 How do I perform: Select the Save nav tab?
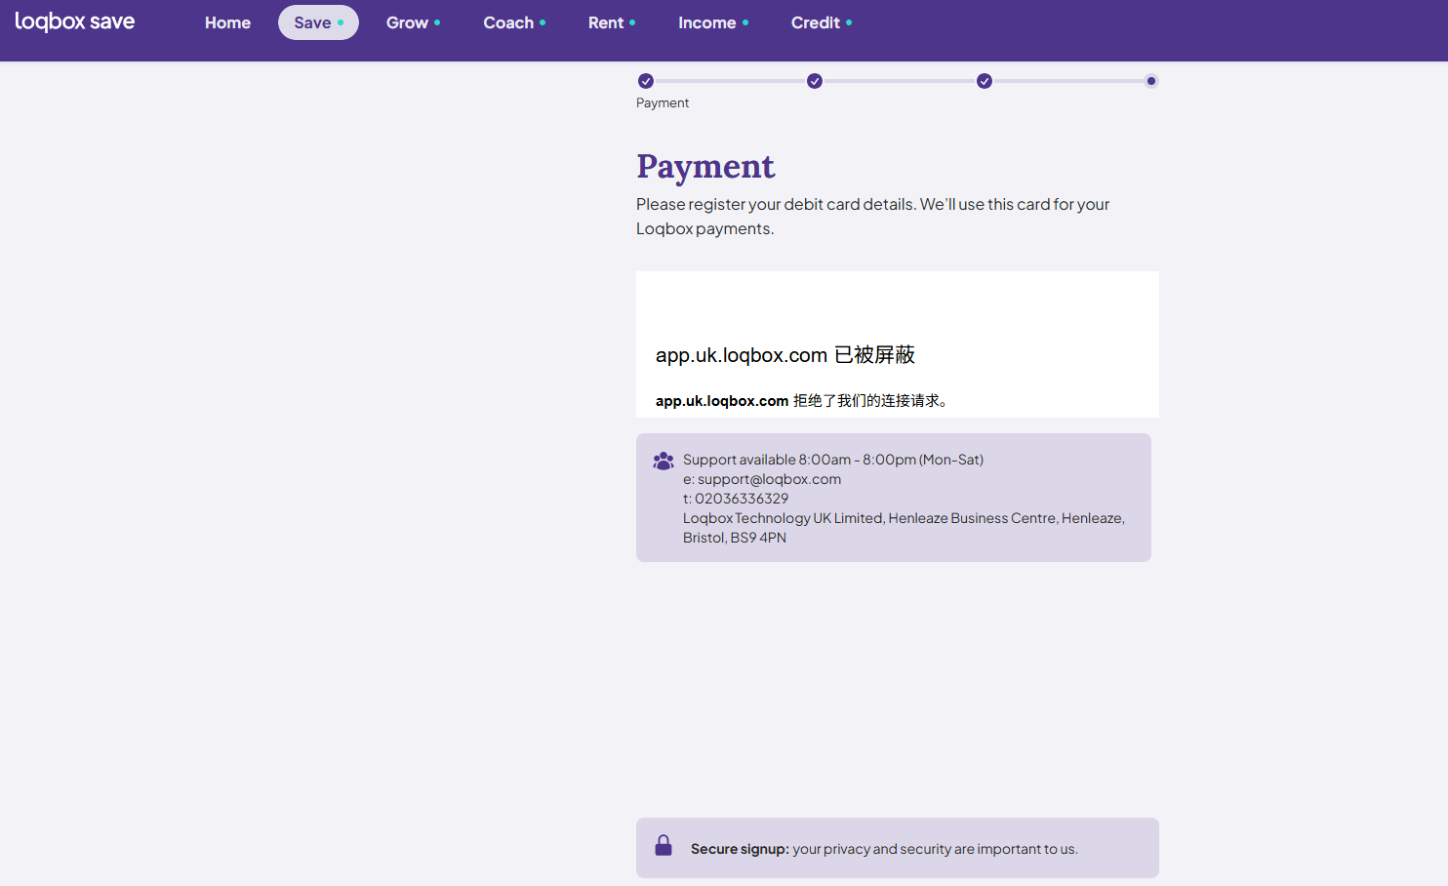pos(318,22)
